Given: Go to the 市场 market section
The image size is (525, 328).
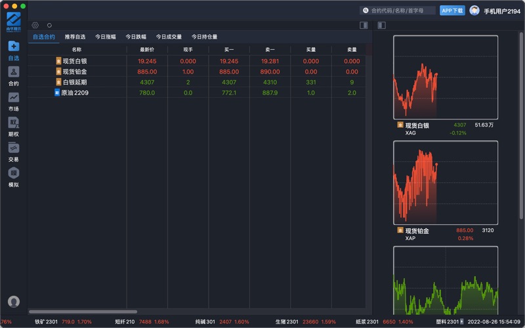Looking at the screenshot, I should pyautogui.click(x=13, y=100).
